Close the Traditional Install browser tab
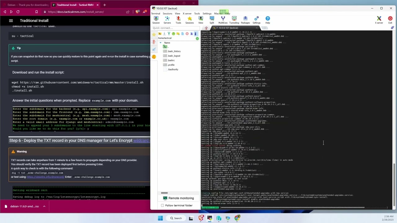Image resolution: width=397 pixels, height=223 pixels. tap(97, 5)
